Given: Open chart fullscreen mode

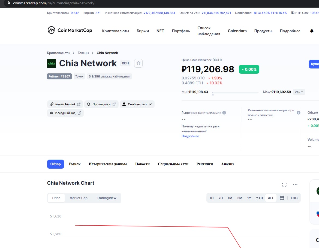Looking at the screenshot, I should coord(284,185).
